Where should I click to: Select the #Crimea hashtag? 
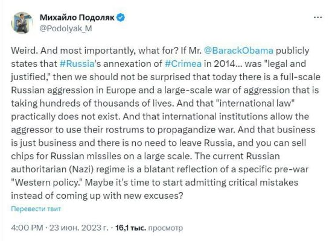point(183,64)
